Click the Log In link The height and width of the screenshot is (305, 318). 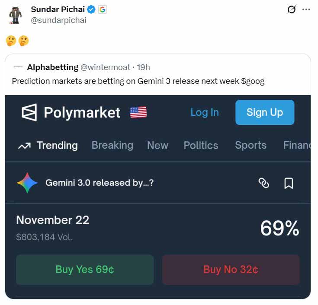tap(205, 112)
